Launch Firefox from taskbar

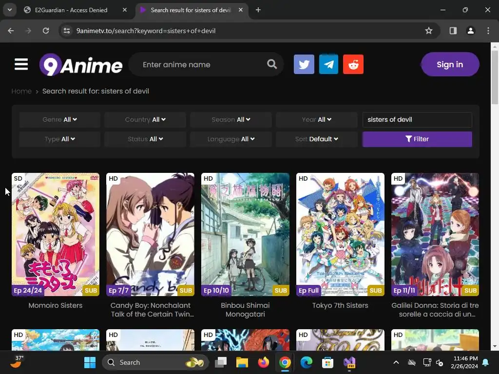click(263, 362)
